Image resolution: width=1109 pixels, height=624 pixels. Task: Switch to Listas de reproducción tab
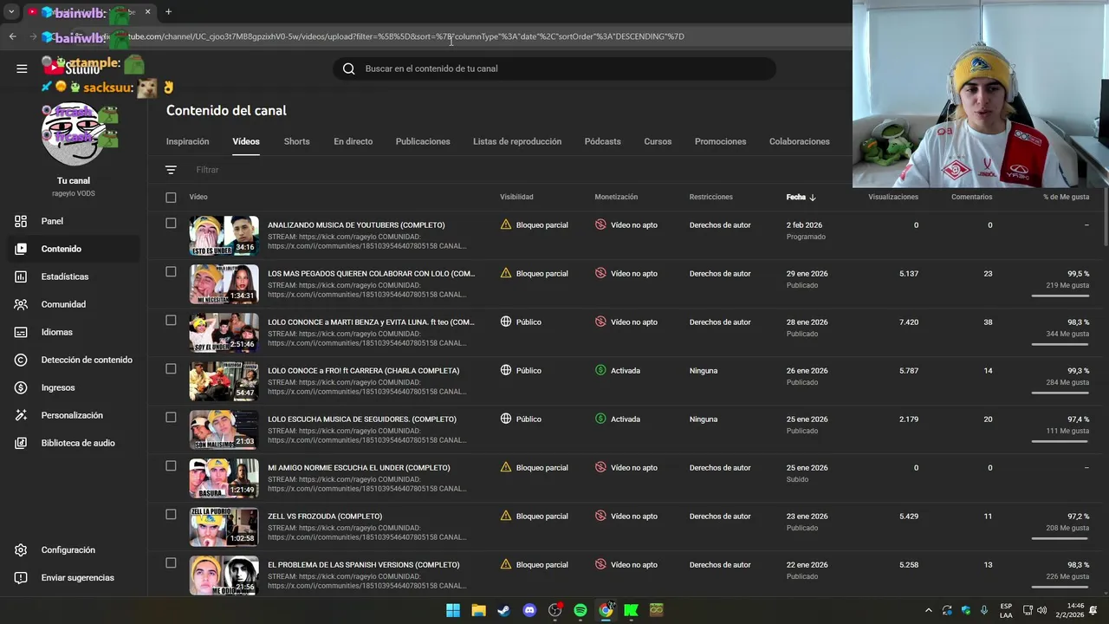[517, 141]
